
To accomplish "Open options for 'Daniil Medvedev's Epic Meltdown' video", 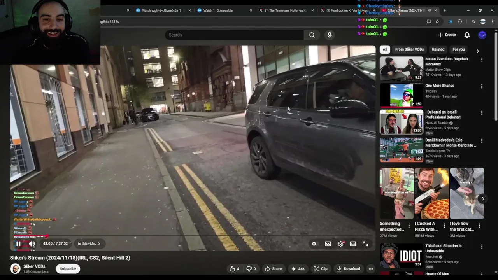I will pyautogui.click(x=482, y=141).
